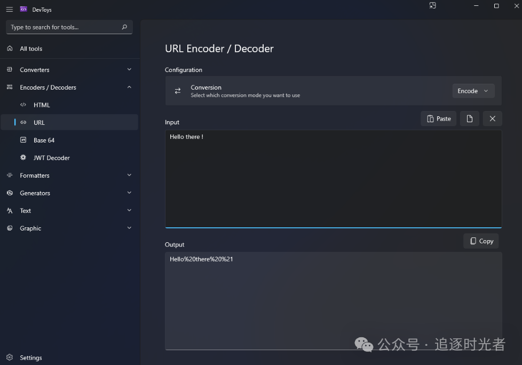The width and height of the screenshot is (522, 365).
Task: Click the Generators label
Action: [x=35, y=193]
